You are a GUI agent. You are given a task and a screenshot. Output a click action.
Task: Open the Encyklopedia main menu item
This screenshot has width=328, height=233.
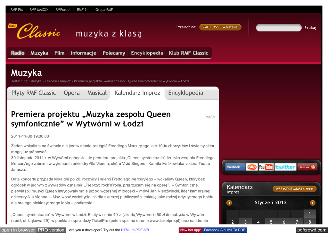click(x=147, y=53)
